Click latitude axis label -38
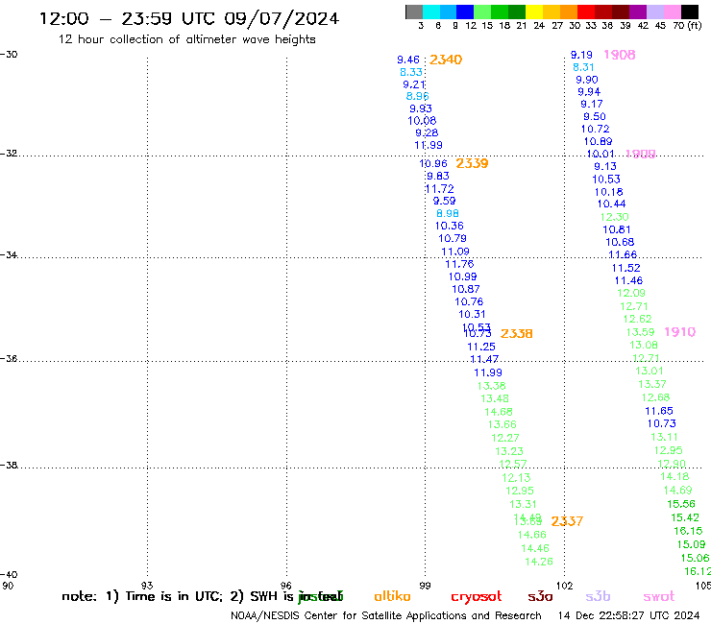This screenshot has height=624, width=711. tap(9, 466)
